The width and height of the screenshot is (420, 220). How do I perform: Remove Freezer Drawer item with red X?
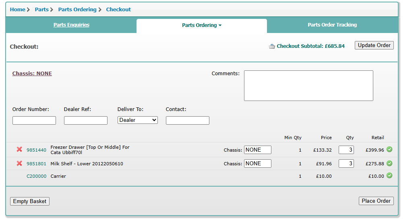point(19,150)
